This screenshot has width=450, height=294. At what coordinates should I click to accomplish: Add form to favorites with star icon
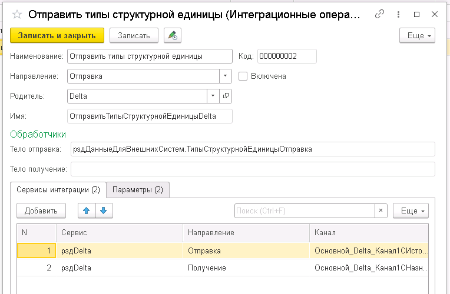tap(16, 14)
